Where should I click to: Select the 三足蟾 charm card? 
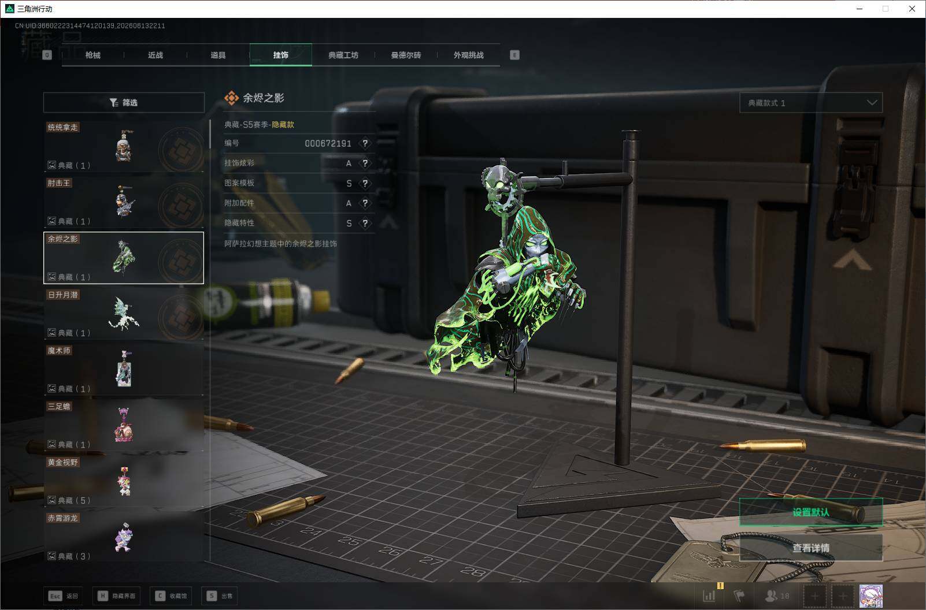124,425
